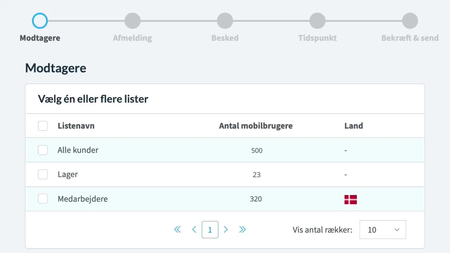Tick the Medarbejdere list checkbox
The height and width of the screenshot is (253, 450).
coord(43,199)
